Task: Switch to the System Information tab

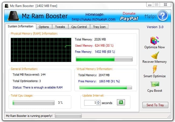Action: 20,26
